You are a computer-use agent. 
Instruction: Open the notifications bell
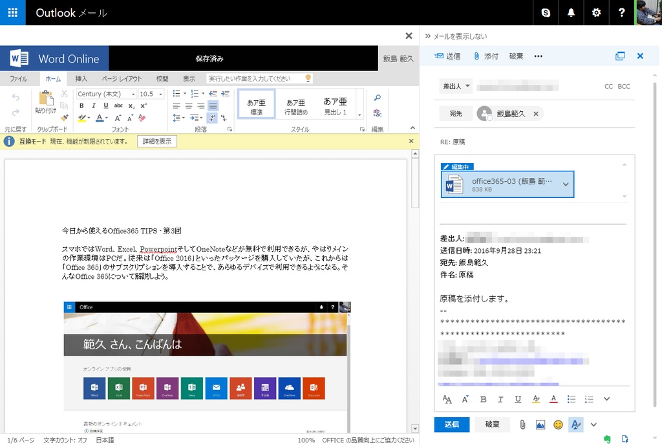coord(571,13)
